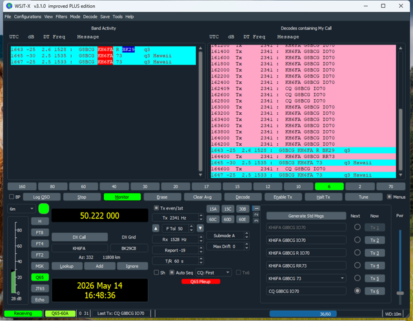Image resolution: width=413 pixels, height=321 pixels.
Task: Select Next radio for Tx 2 message
Action: pyautogui.click(x=358, y=240)
